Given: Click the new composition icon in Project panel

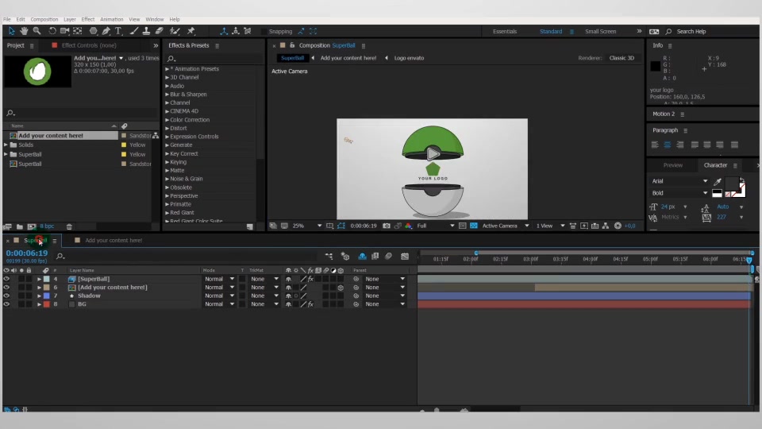Looking at the screenshot, I should pyautogui.click(x=32, y=226).
